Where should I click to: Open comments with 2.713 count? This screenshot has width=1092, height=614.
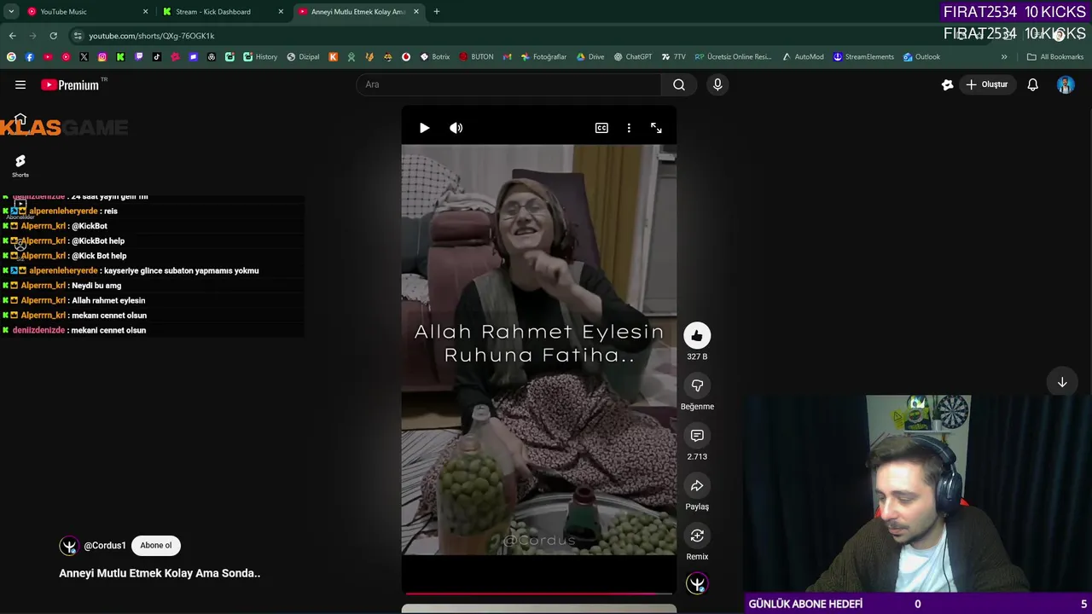tap(697, 436)
